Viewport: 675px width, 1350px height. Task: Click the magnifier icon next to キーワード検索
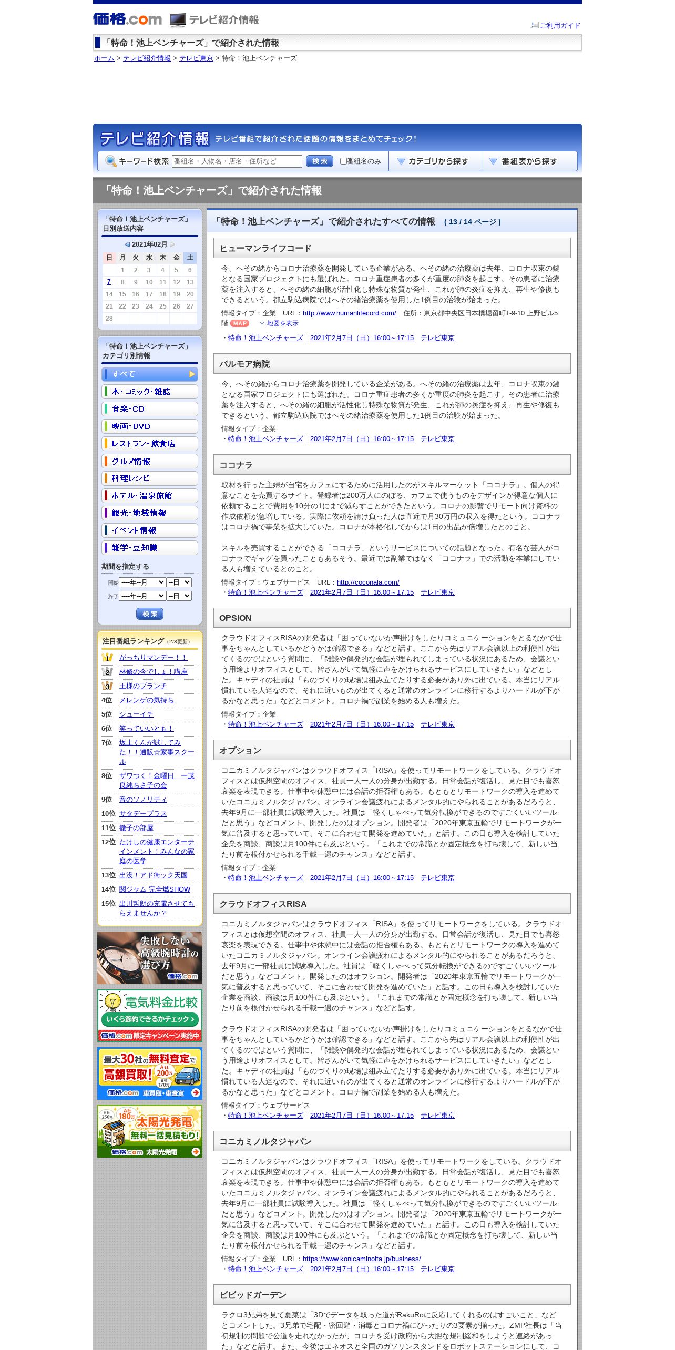click(x=110, y=161)
